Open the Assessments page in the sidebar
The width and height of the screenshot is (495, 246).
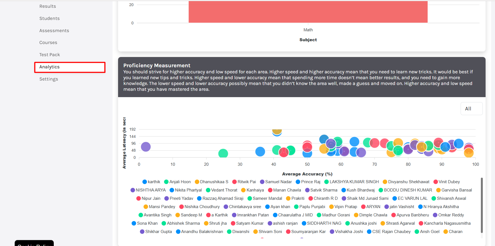click(54, 31)
